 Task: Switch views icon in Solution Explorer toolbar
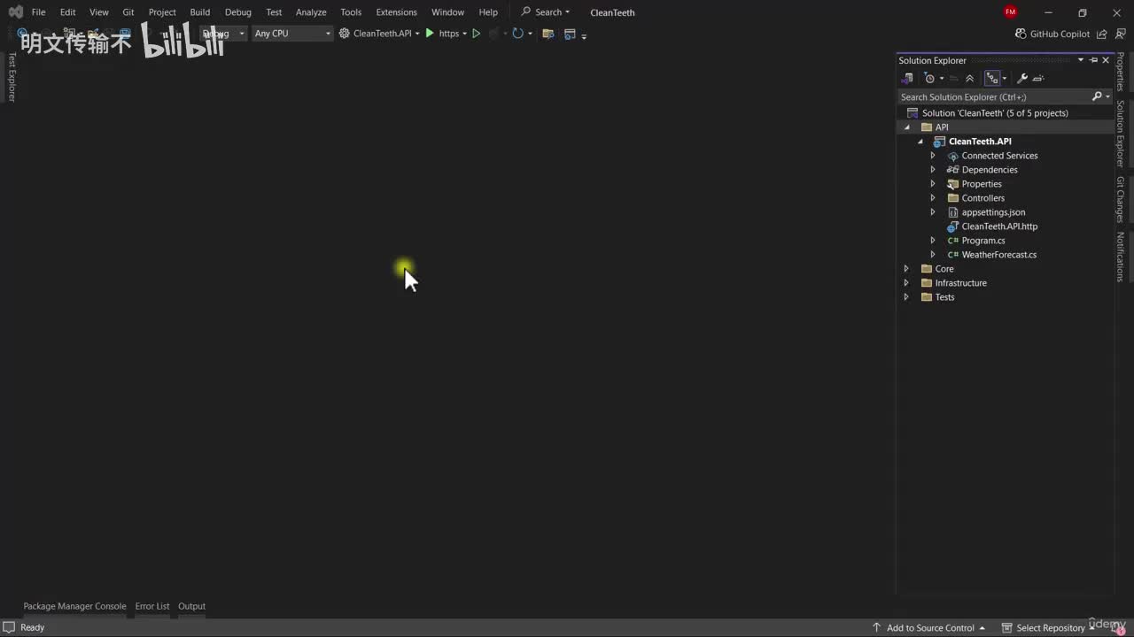click(x=907, y=79)
